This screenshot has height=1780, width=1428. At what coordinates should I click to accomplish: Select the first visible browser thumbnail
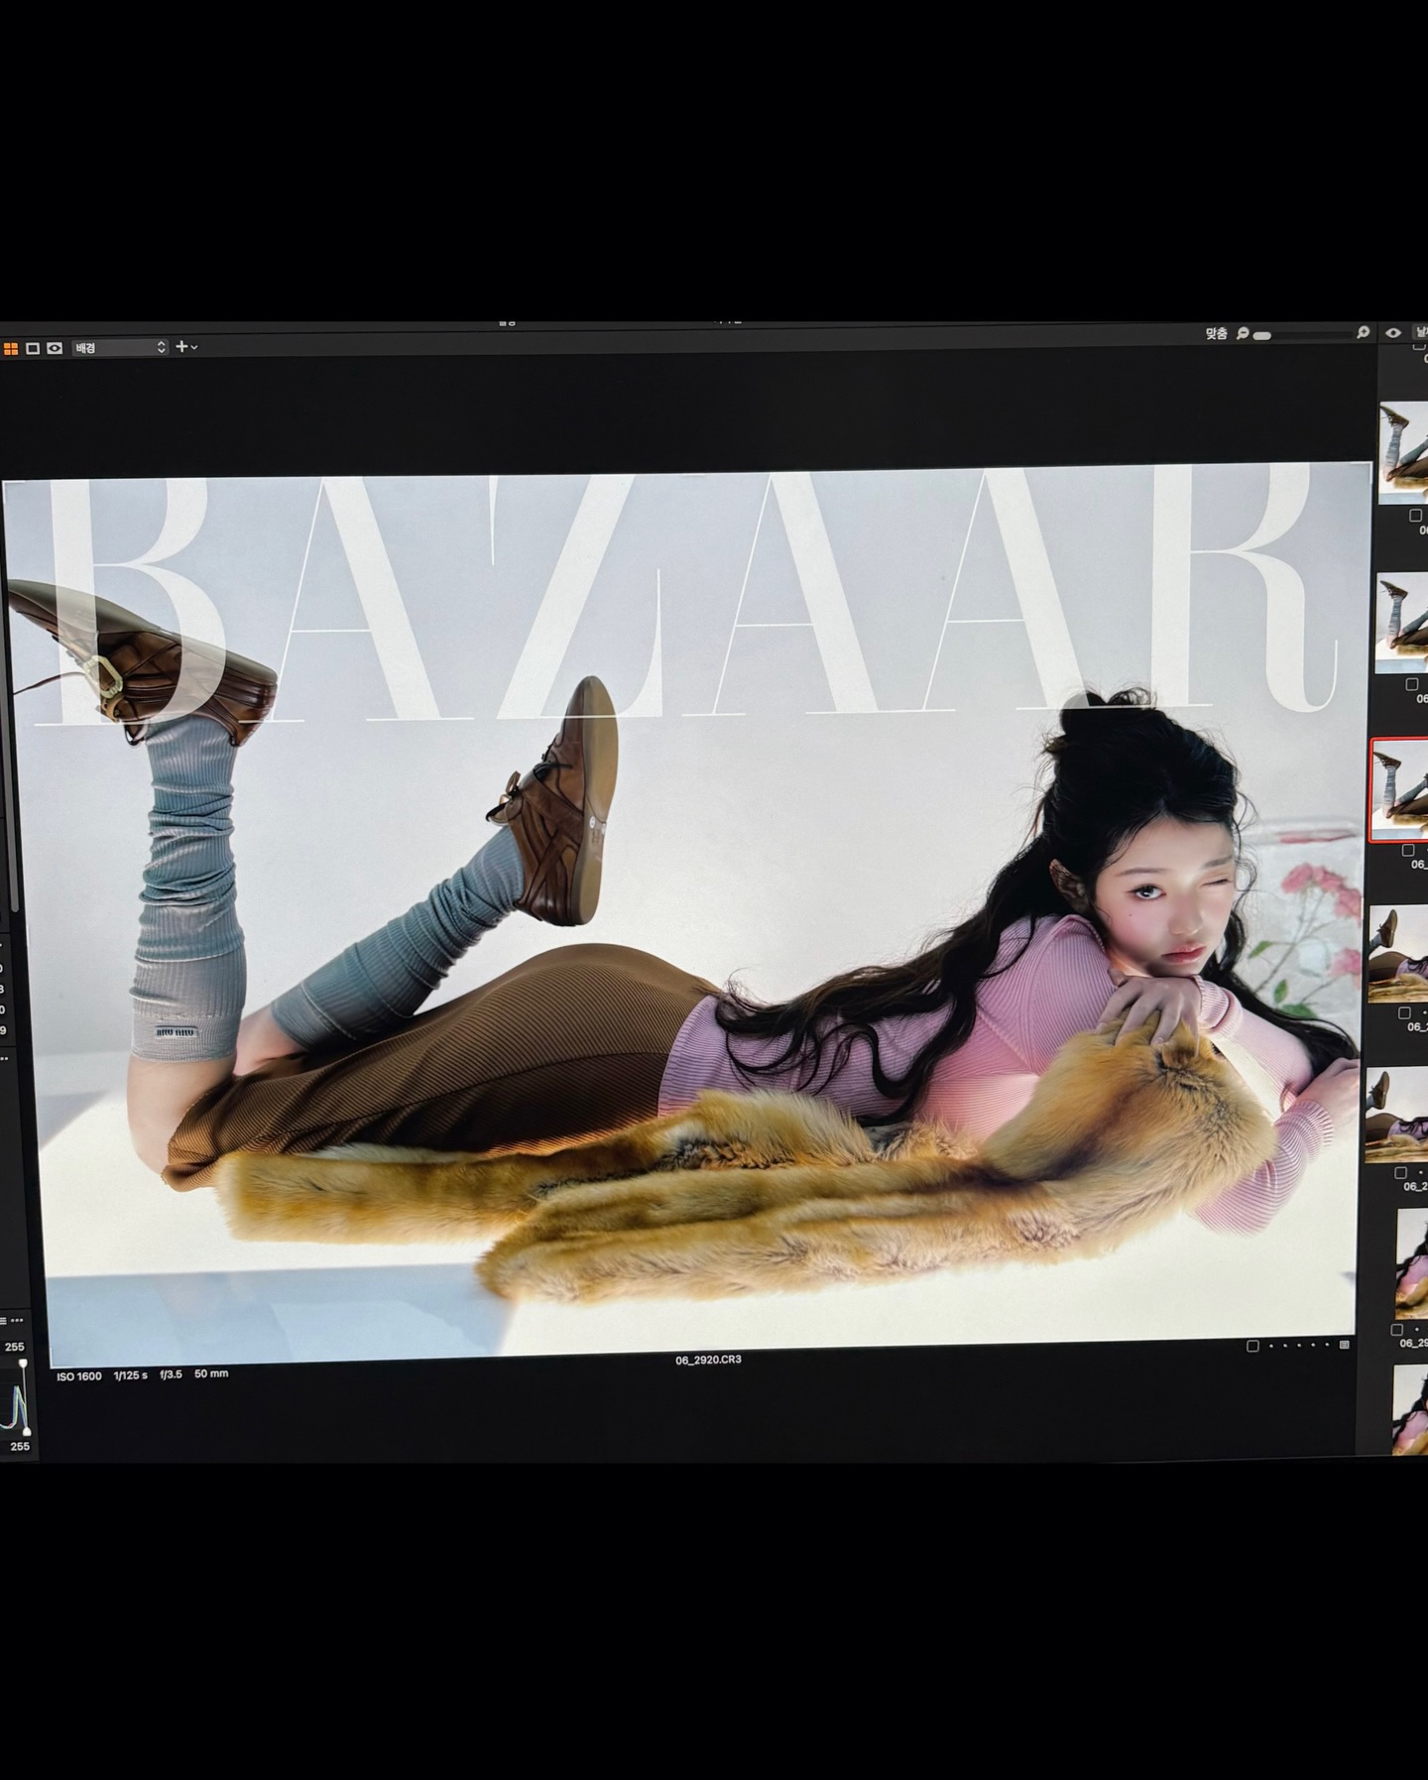(1403, 453)
